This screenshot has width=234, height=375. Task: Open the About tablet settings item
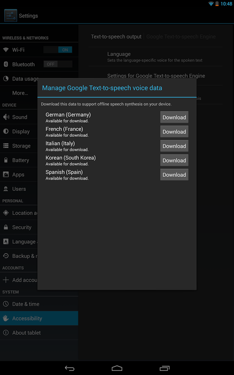pyautogui.click(x=39, y=333)
